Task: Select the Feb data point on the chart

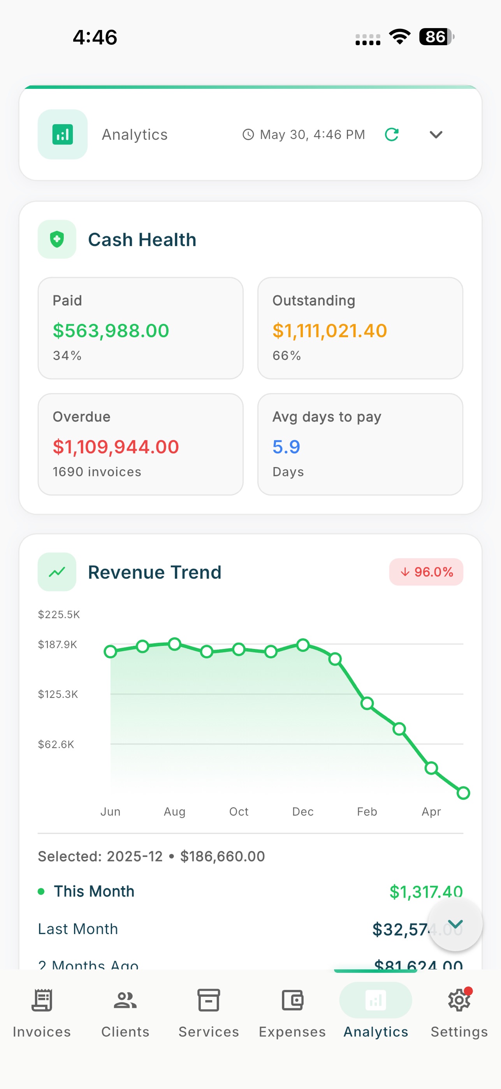Action: tap(367, 703)
